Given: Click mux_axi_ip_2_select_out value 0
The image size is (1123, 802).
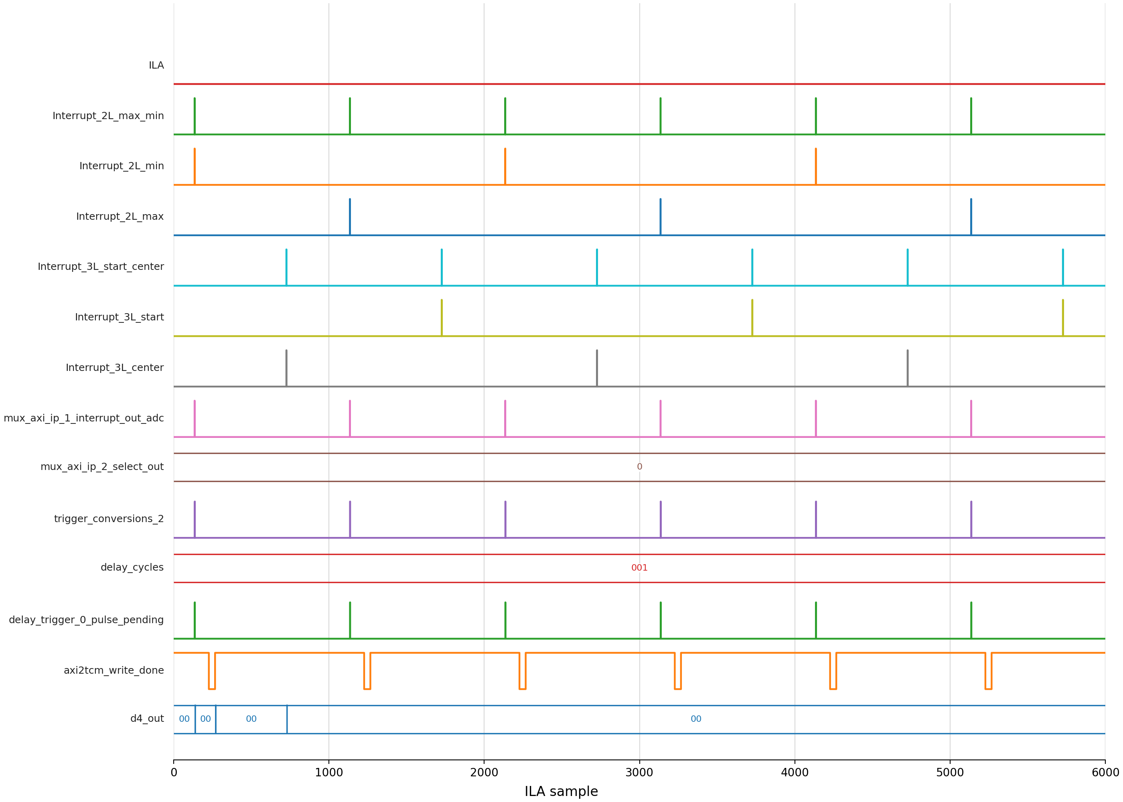Looking at the screenshot, I should 639,467.
